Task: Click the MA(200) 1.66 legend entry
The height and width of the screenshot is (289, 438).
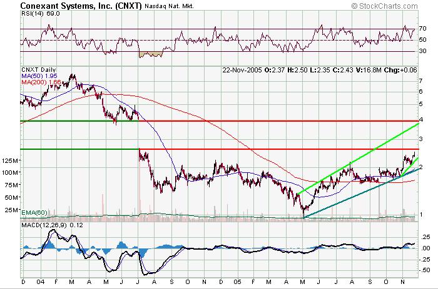Action: 41,82
